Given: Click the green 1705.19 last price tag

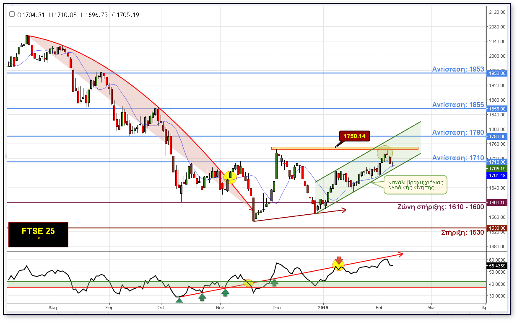Looking at the screenshot, I should pos(497,169).
